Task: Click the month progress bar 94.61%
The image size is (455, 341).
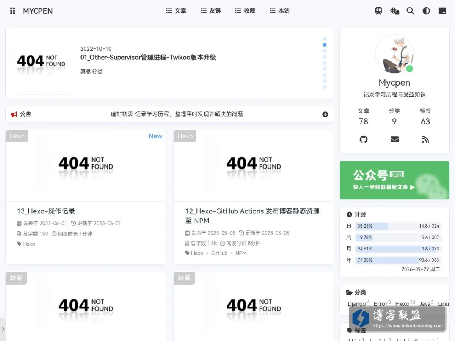Action: pyautogui.click(x=398, y=249)
